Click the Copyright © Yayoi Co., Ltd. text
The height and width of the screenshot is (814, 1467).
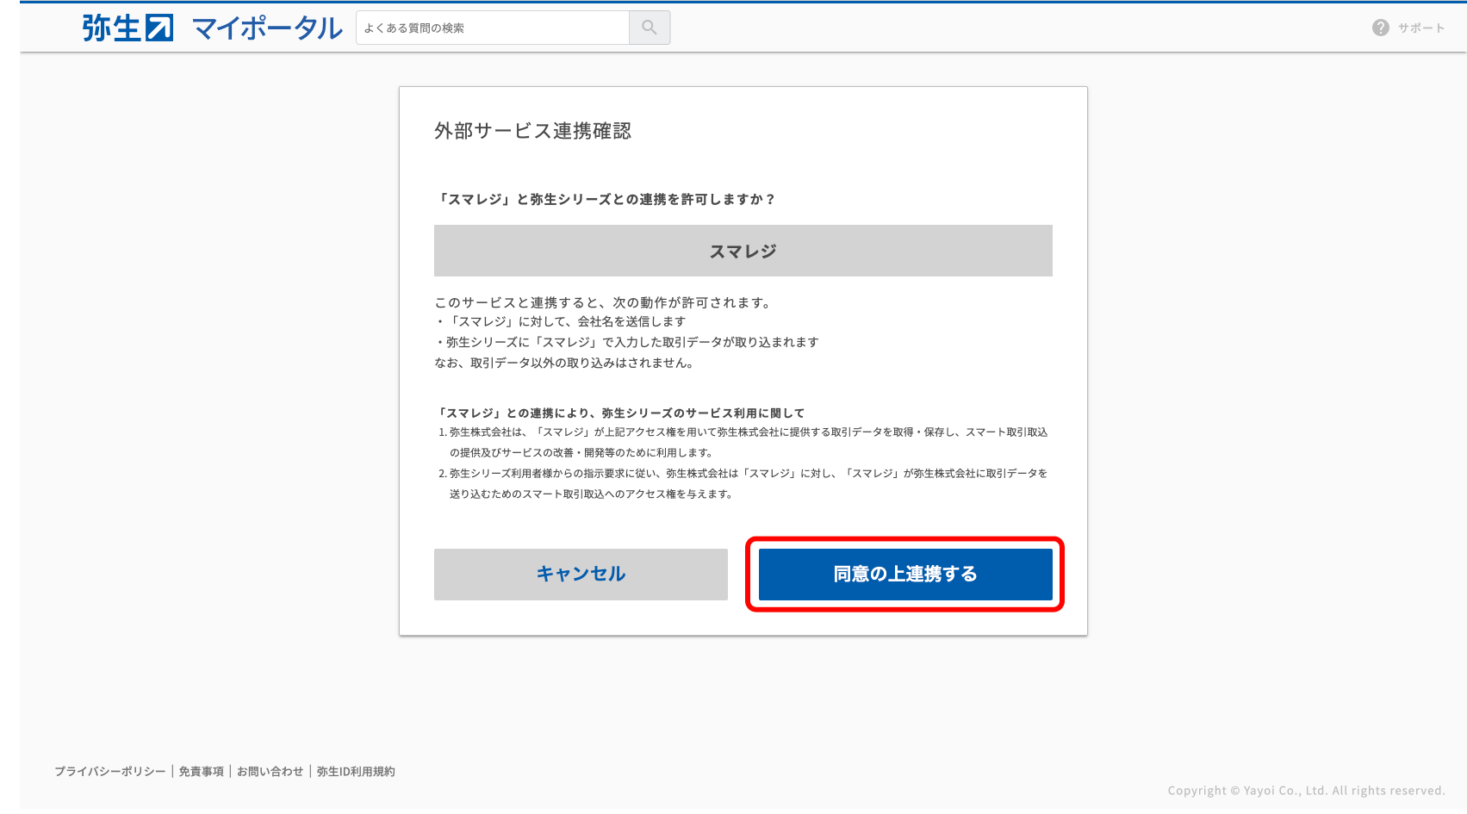[x=1306, y=790]
